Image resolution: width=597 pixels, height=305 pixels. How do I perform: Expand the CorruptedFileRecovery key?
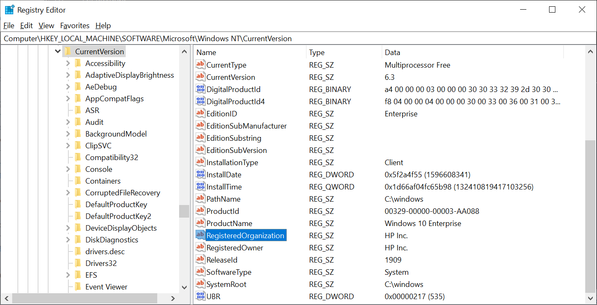[68, 192]
